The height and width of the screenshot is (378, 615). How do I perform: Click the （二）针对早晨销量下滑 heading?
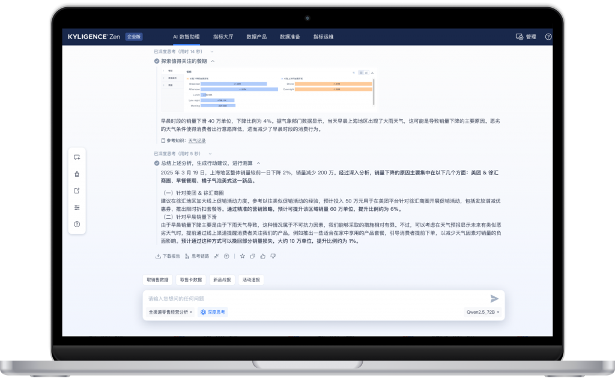pyautogui.click(x=190, y=217)
